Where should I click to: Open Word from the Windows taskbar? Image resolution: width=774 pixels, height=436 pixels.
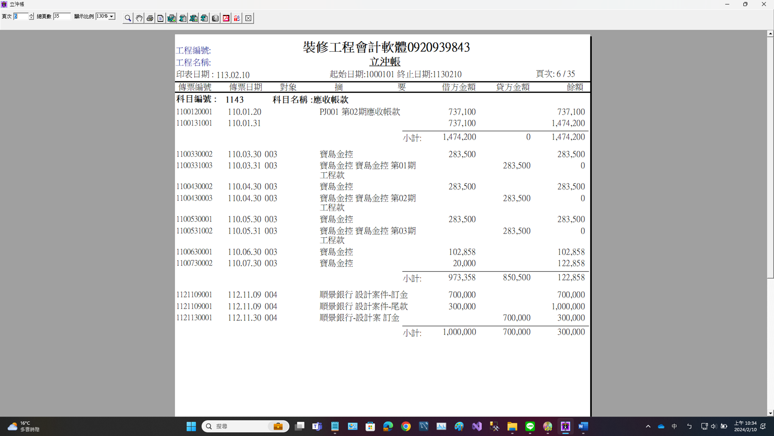tap(583, 426)
